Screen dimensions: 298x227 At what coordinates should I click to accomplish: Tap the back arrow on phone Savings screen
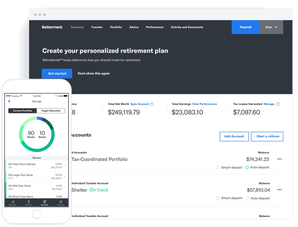pos(9,101)
